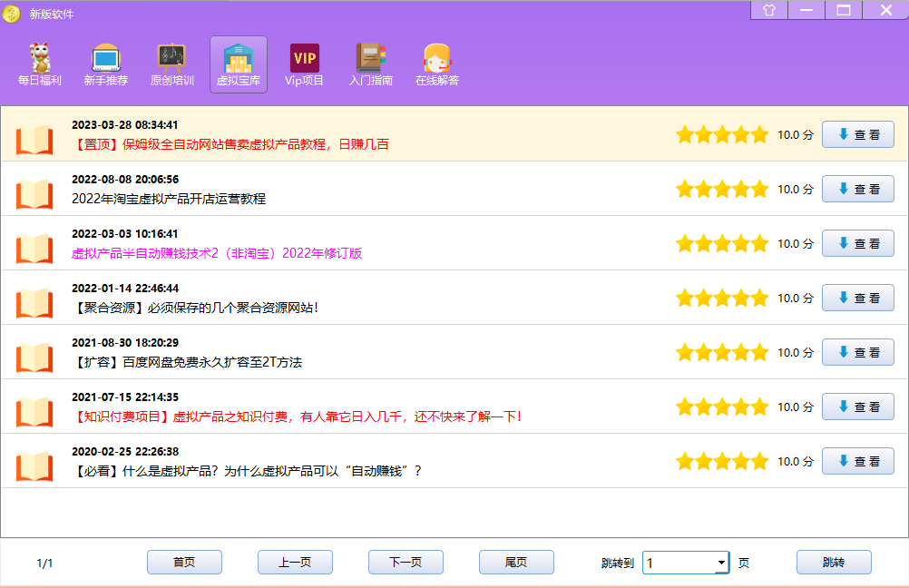Viewport: 909px width, 588px height.
Task: Click 查看 for the 置顶 pinned tutorial
Action: click(x=857, y=134)
